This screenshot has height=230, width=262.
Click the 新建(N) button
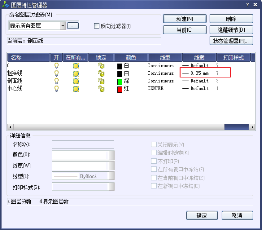coord(184,18)
